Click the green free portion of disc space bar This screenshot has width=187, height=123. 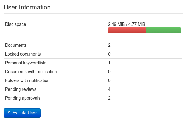coord(164,30)
